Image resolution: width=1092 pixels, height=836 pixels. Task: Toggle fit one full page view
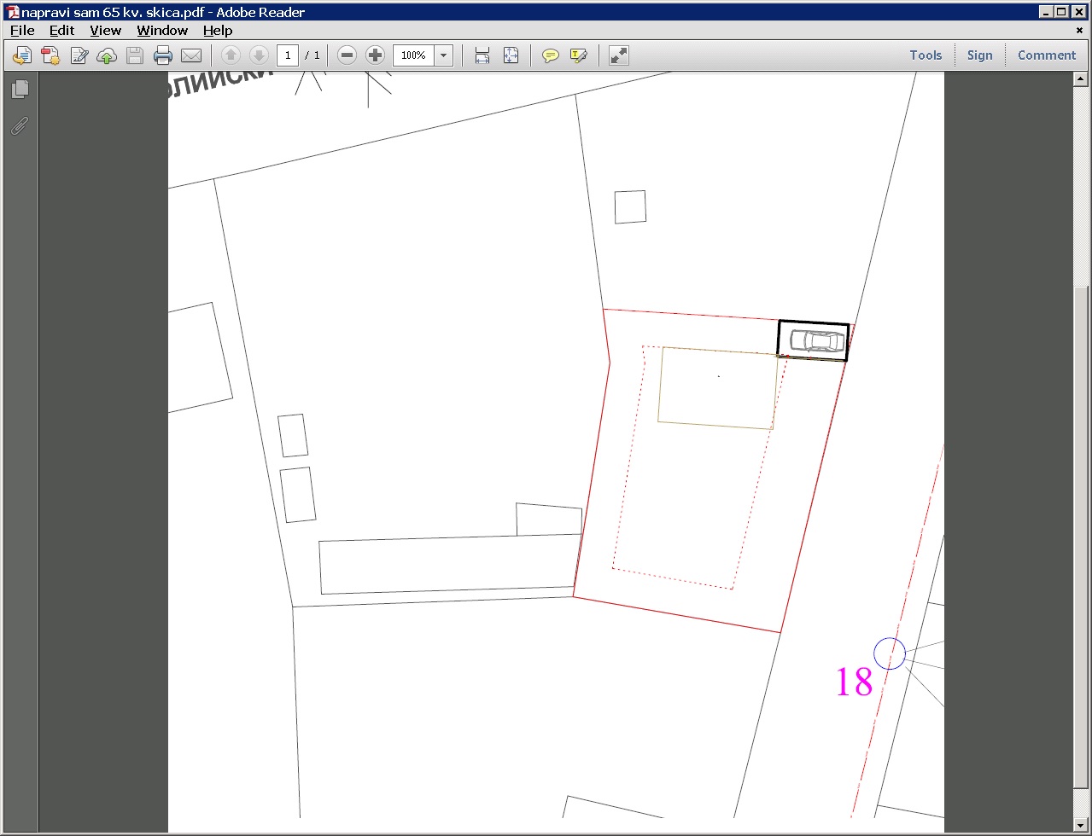[x=511, y=55]
